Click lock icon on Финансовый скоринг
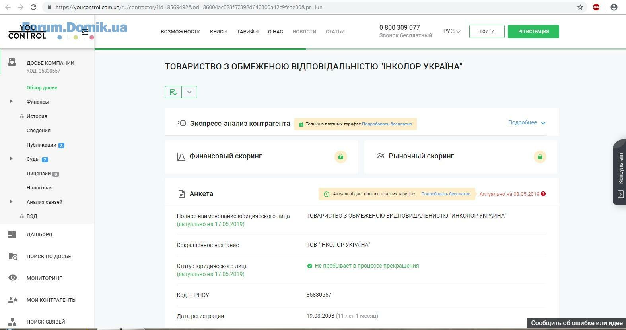The height and width of the screenshot is (330, 626). coord(341,157)
